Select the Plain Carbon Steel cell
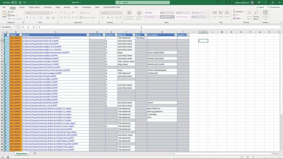This screenshot has height=159, width=283. [x=126, y=61]
